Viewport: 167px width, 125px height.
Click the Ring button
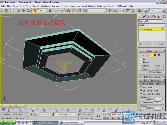[145, 69]
